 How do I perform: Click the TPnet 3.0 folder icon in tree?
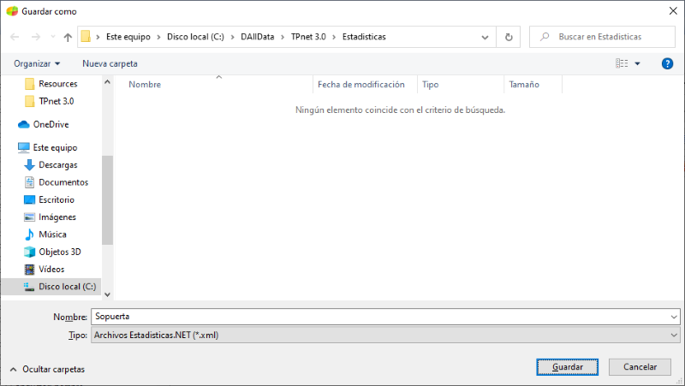point(30,101)
